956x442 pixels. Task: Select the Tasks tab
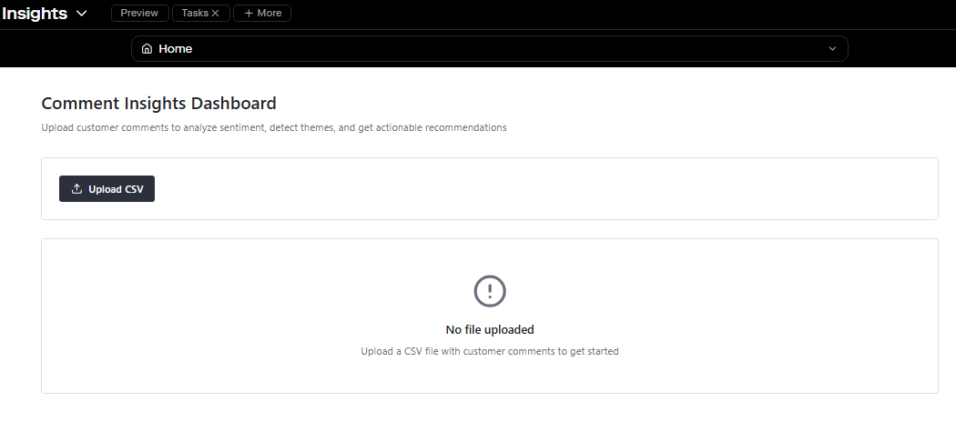tap(195, 14)
